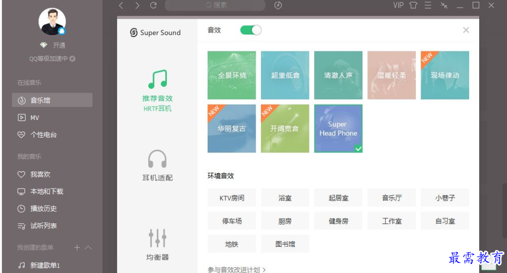Click the Super Head Phone tile

[338, 129]
